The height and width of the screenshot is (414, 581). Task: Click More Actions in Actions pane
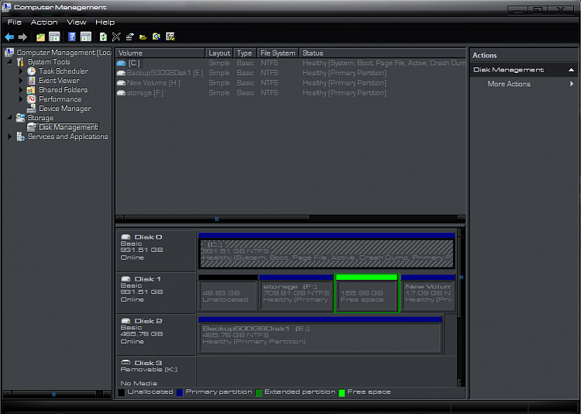509,84
